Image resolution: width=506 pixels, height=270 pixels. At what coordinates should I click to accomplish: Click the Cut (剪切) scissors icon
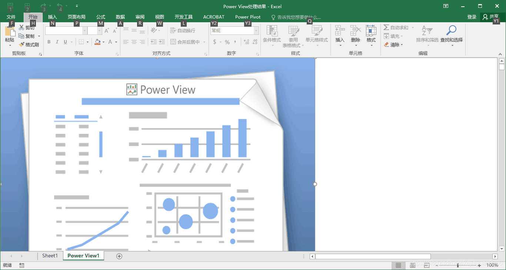point(21,28)
